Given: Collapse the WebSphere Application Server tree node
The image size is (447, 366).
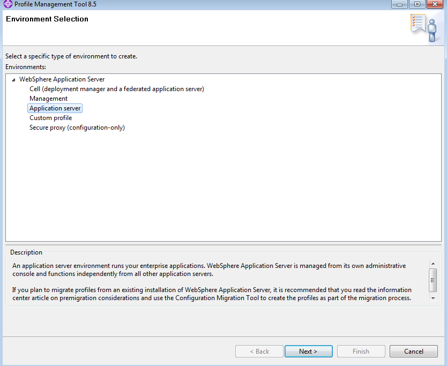Looking at the screenshot, I should (x=13, y=80).
